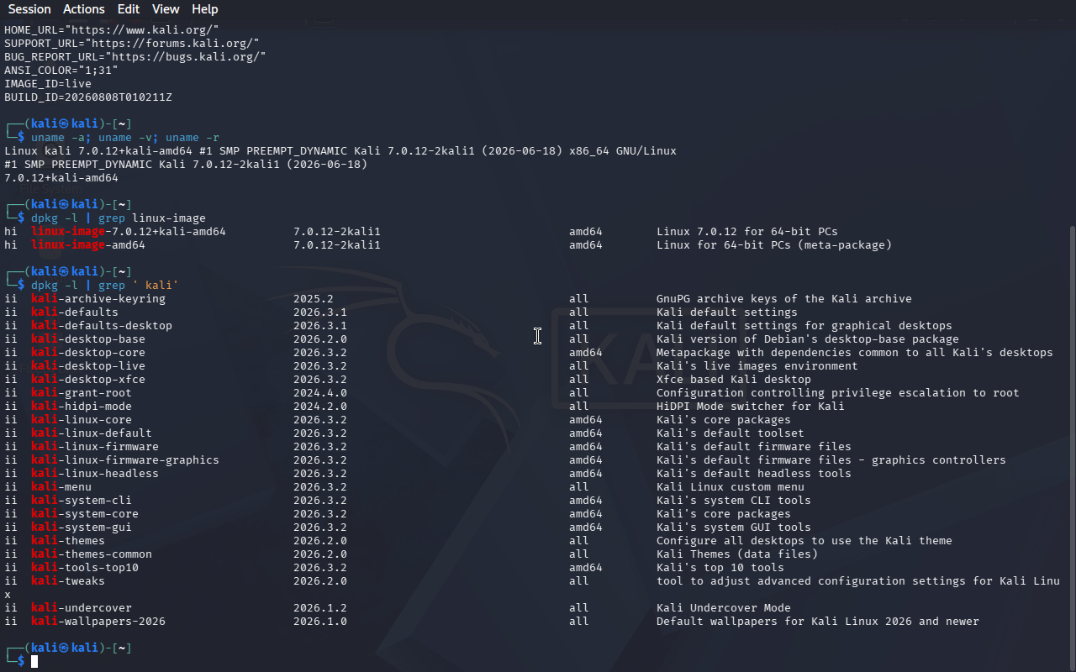The height and width of the screenshot is (672, 1076).
Task: Click the kali-undercover package name
Action: click(82, 608)
